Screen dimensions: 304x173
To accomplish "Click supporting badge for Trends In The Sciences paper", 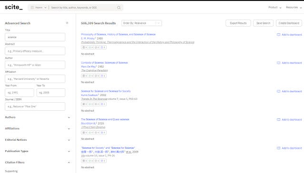I will [91, 104].
